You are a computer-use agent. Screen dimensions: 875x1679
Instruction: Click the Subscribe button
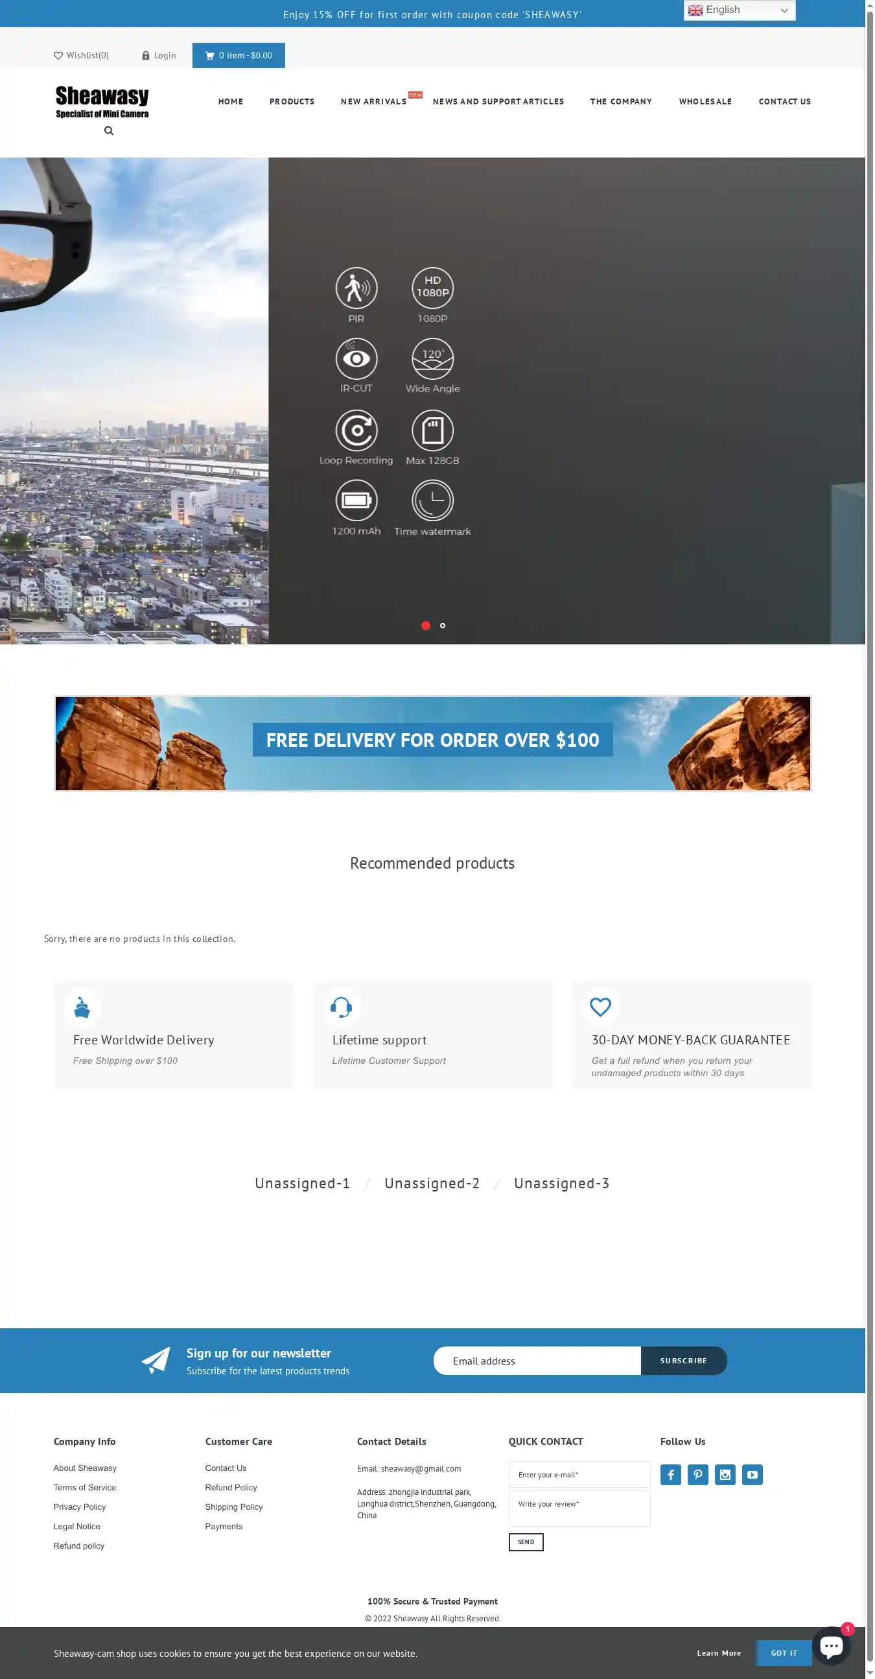click(682, 1360)
